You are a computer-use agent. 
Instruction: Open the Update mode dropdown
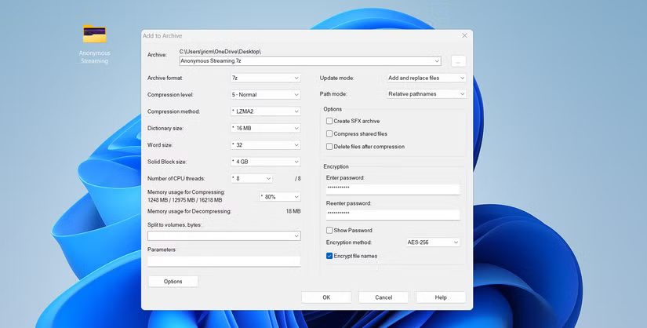(427, 78)
